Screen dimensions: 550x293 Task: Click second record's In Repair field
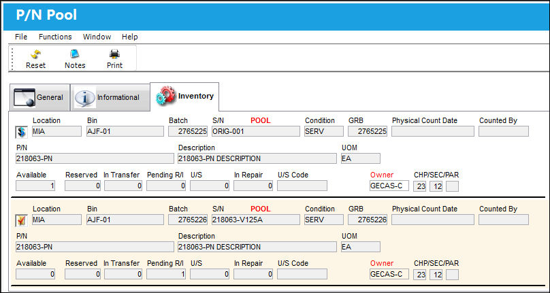point(253,274)
